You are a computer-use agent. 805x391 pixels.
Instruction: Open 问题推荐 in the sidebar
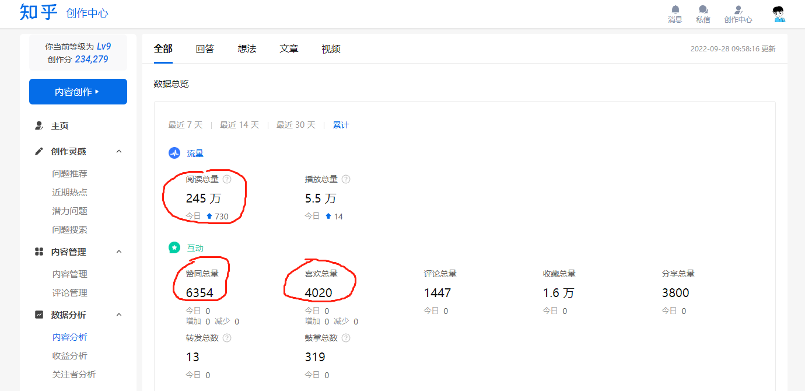(69, 173)
